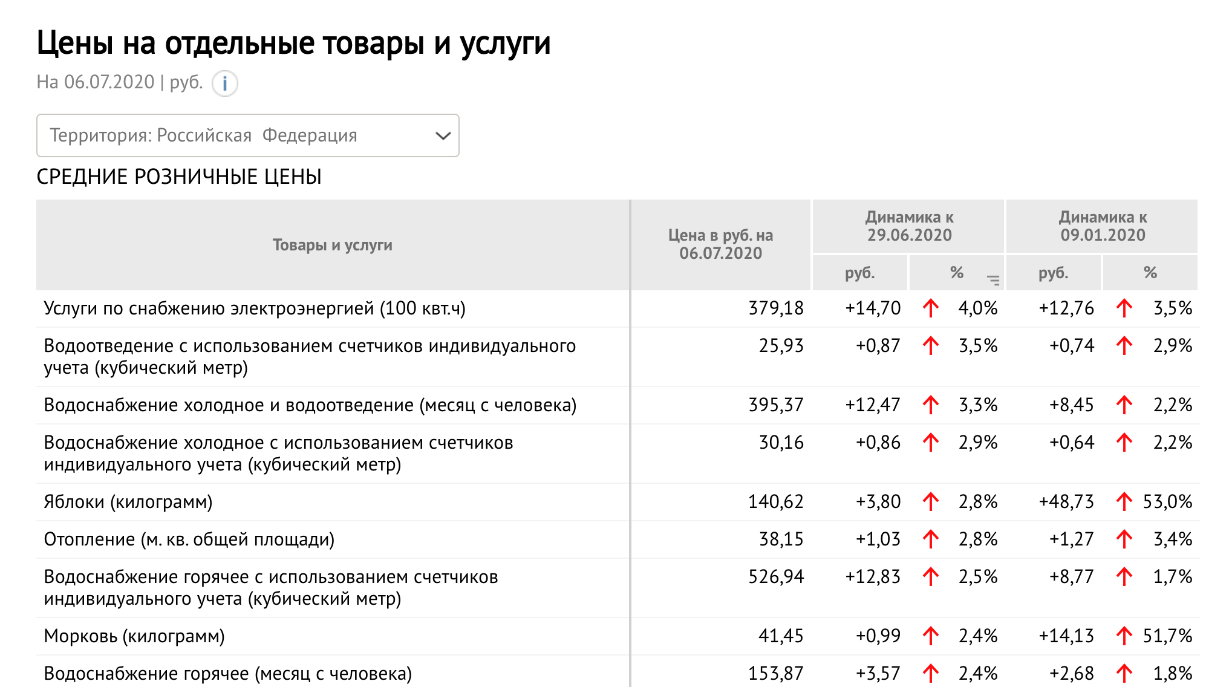Click red arrow beside 1,8% in last row

1124,674
